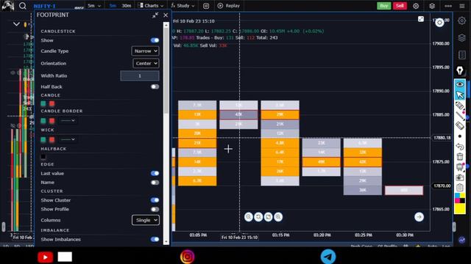Choose the dot brush size tool
471x264 pixels.
pyautogui.click(x=460, y=136)
